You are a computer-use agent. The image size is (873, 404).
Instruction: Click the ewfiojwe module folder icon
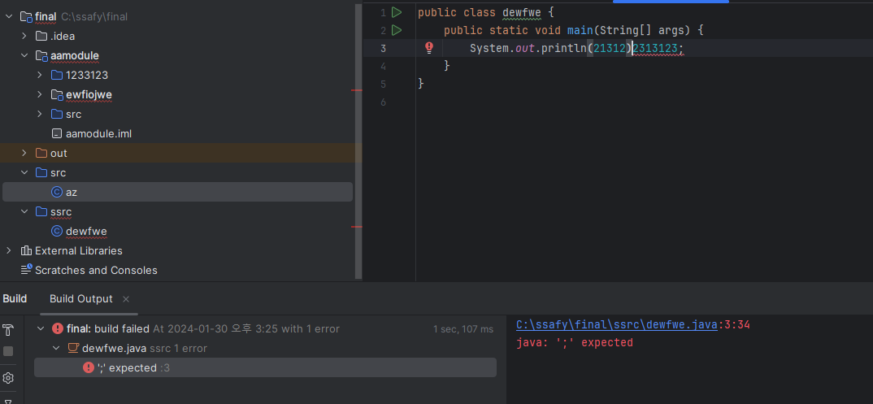pos(58,94)
